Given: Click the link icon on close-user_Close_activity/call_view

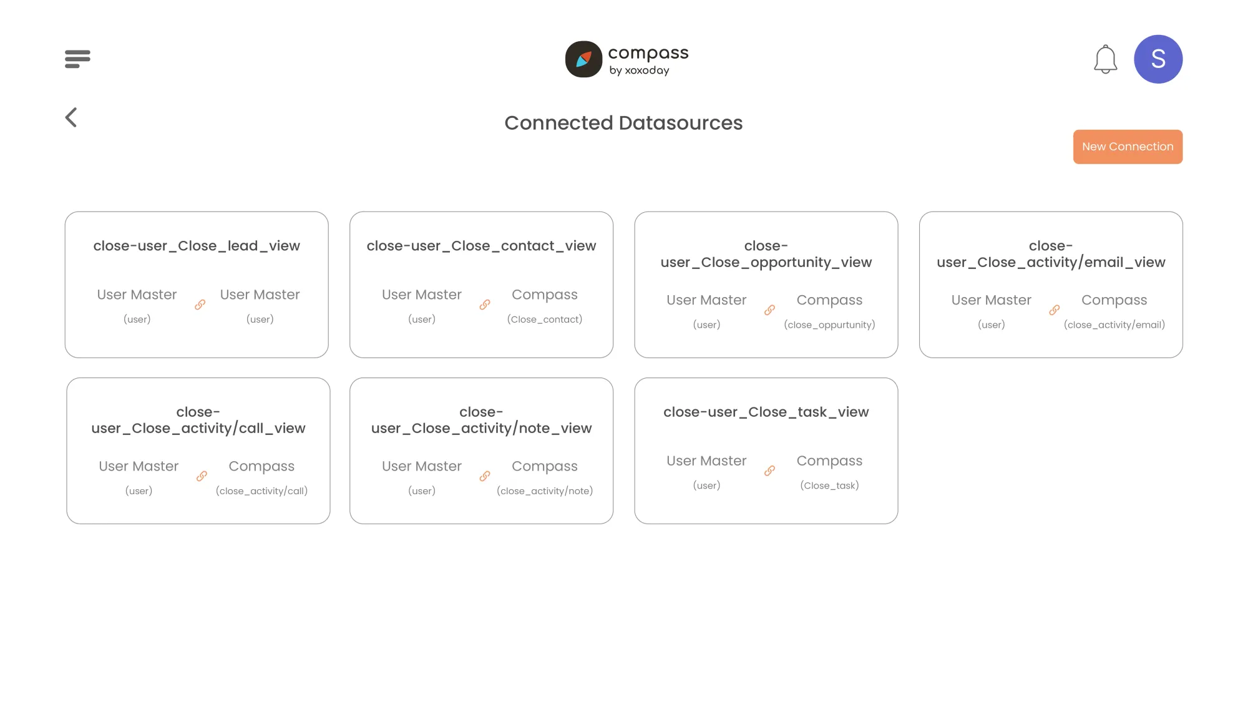Looking at the screenshot, I should click(202, 475).
